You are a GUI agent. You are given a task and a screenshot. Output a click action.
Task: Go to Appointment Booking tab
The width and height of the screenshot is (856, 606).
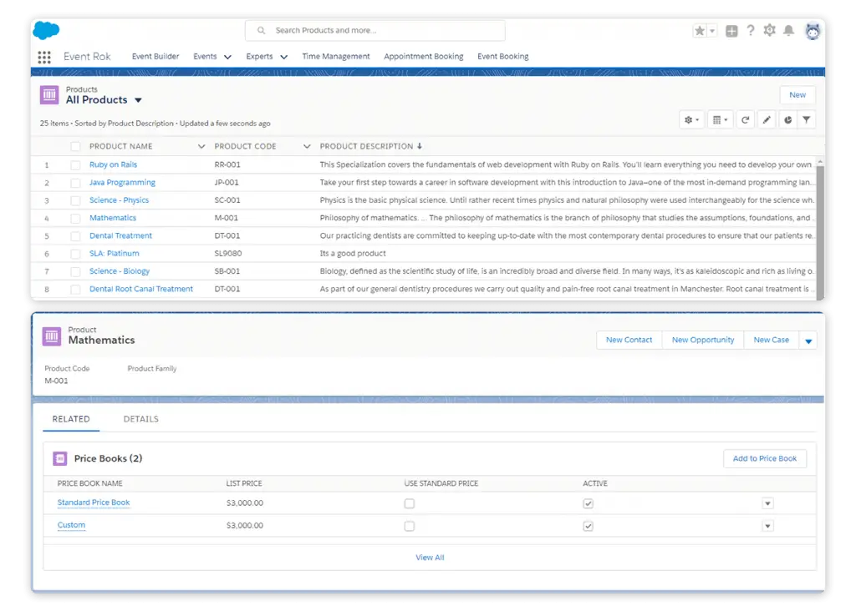[424, 56]
